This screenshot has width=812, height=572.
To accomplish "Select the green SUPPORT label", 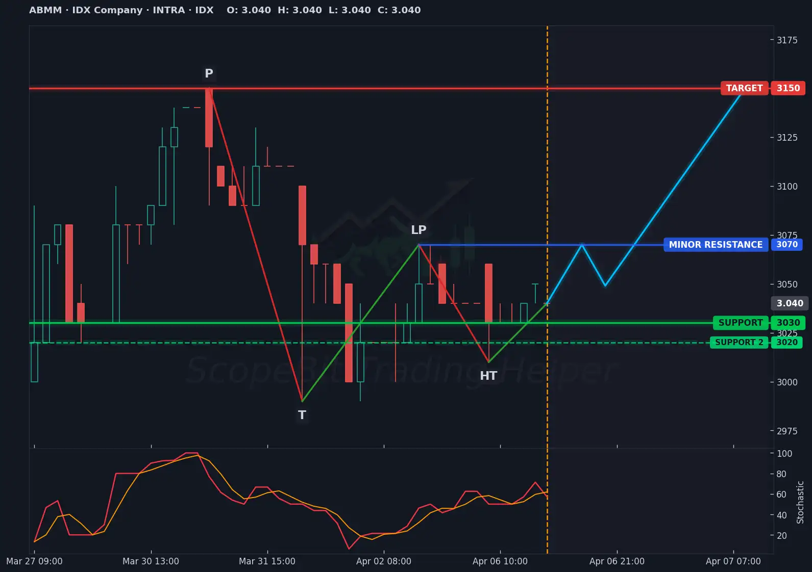I will click(x=740, y=323).
